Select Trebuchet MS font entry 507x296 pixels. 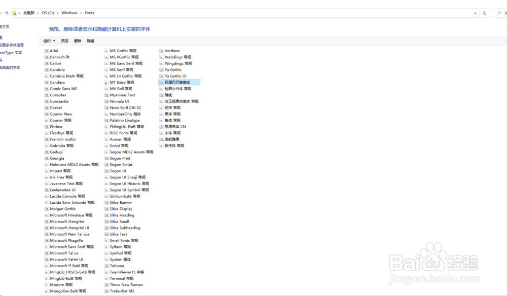122,291
